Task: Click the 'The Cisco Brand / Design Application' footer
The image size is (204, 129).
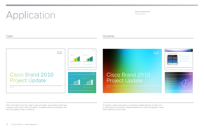Action: click(24, 124)
